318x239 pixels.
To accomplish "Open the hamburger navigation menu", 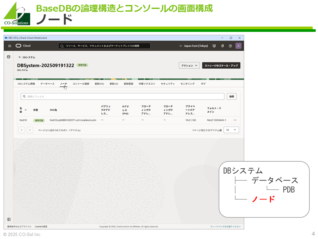I will click(x=10, y=46).
